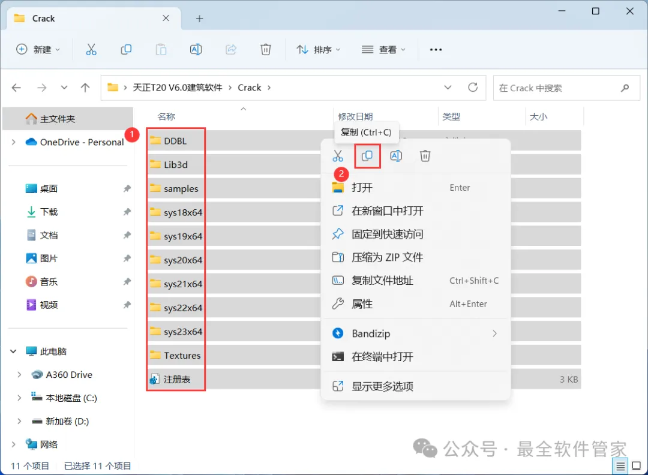Close the Crack tab
648x475 pixels.
pos(166,18)
